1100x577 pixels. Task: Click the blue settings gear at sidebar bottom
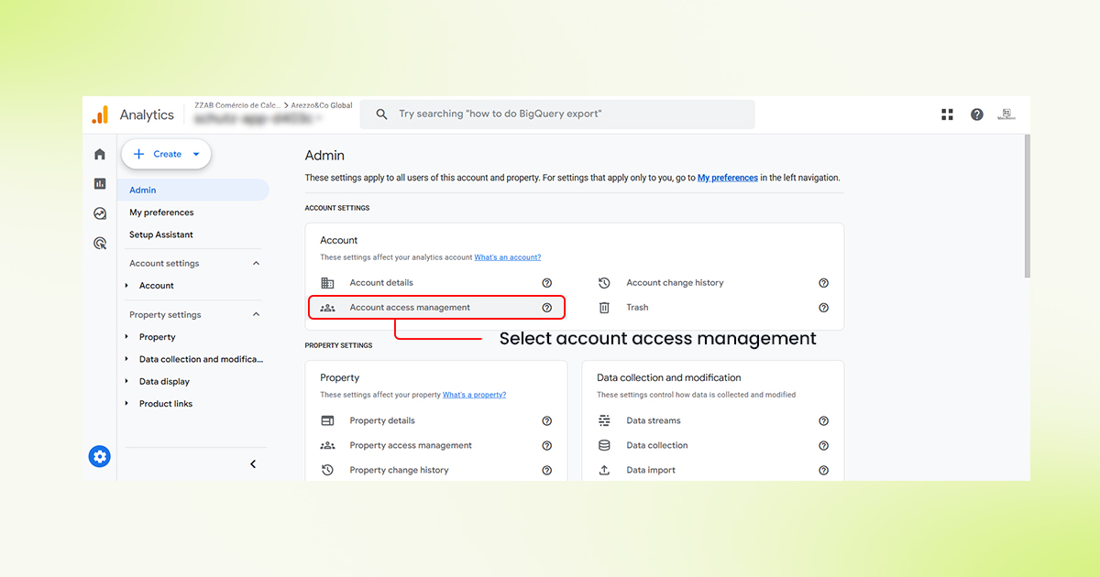click(x=99, y=455)
